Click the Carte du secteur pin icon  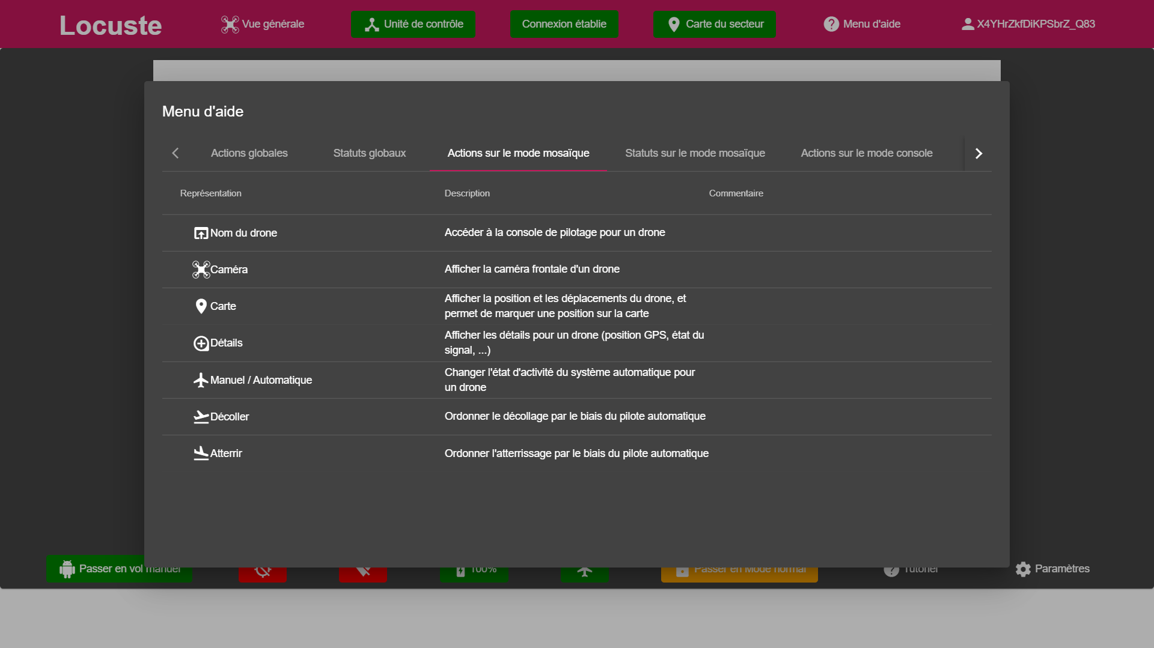pos(674,24)
